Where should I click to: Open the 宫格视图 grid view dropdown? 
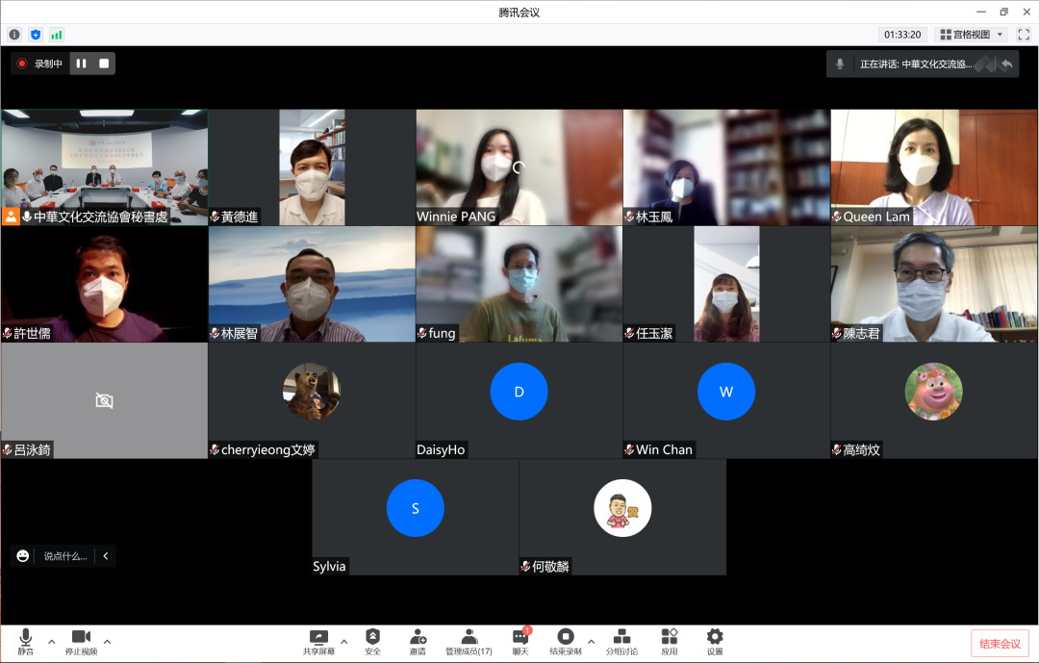(971, 35)
